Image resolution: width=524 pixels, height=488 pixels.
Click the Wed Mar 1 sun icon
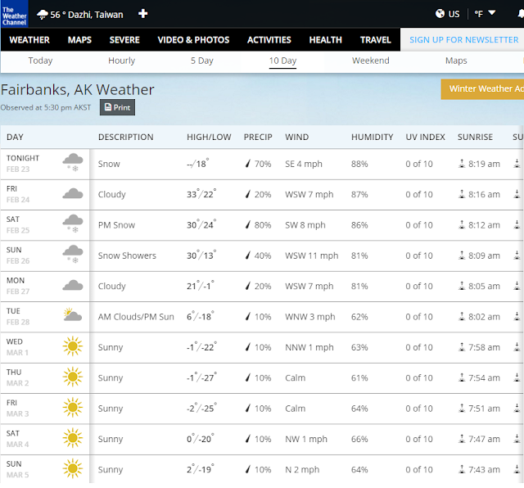pyautogui.click(x=73, y=346)
